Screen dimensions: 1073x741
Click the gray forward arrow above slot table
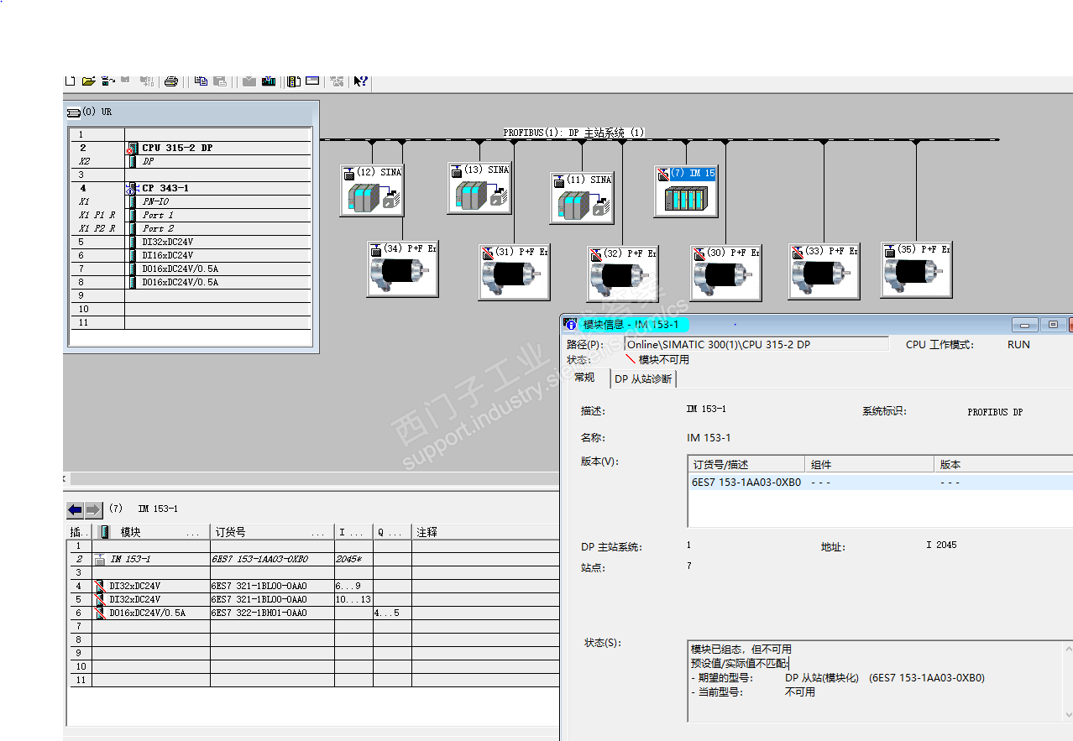[x=93, y=509]
